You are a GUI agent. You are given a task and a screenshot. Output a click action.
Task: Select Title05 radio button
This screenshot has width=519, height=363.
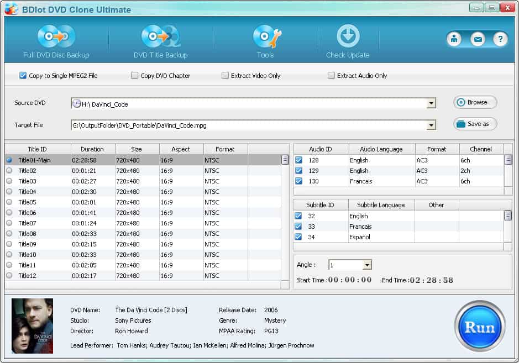(x=9, y=202)
